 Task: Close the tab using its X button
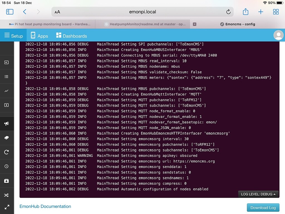tap(195, 24)
